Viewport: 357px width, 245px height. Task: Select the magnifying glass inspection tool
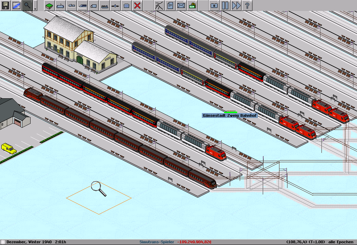click(27, 5)
